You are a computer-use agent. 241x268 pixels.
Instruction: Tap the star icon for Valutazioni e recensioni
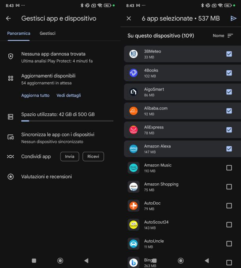coord(11,177)
